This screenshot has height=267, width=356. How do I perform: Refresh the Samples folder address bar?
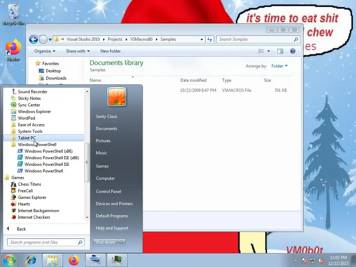click(210, 40)
